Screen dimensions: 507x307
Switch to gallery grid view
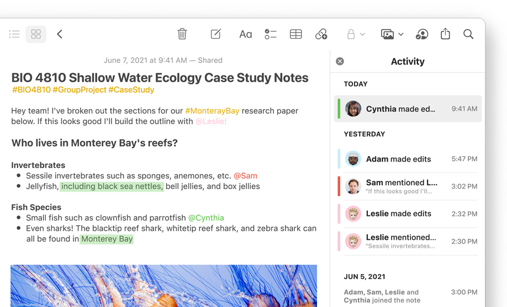pos(36,34)
